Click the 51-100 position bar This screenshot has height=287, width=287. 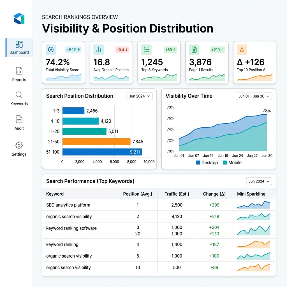[x=102, y=152]
